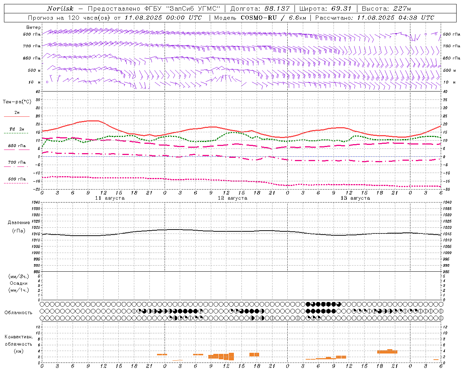Click the 'Тем-ра(°C)' temperature panel label

tap(17, 102)
